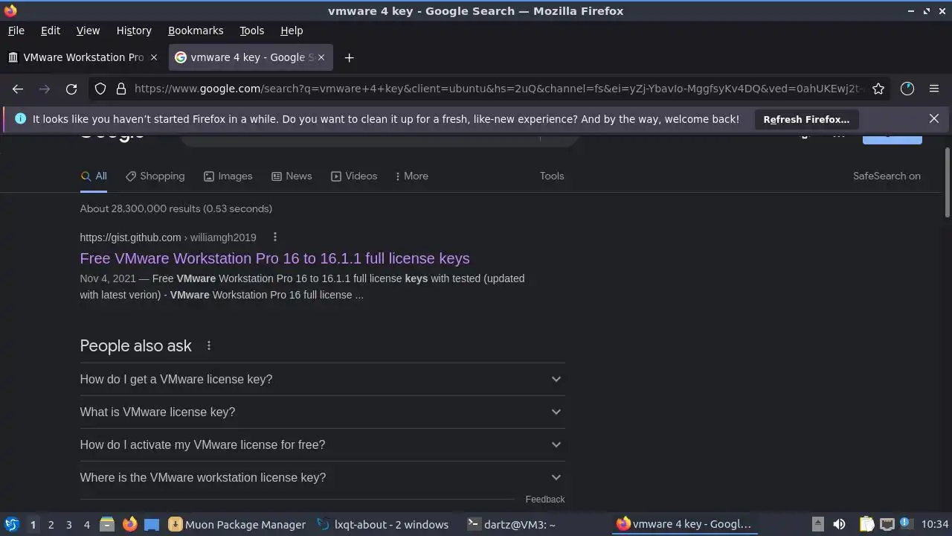
Task: Open the Bookmarks menu
Action: (196, 31)
